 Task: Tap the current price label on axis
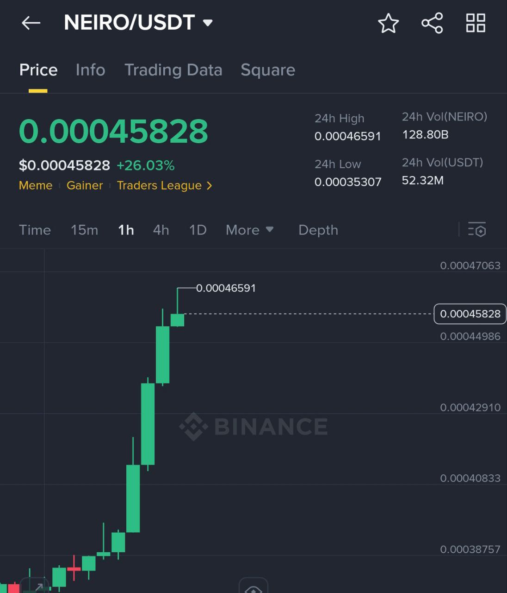pos(470,314)
